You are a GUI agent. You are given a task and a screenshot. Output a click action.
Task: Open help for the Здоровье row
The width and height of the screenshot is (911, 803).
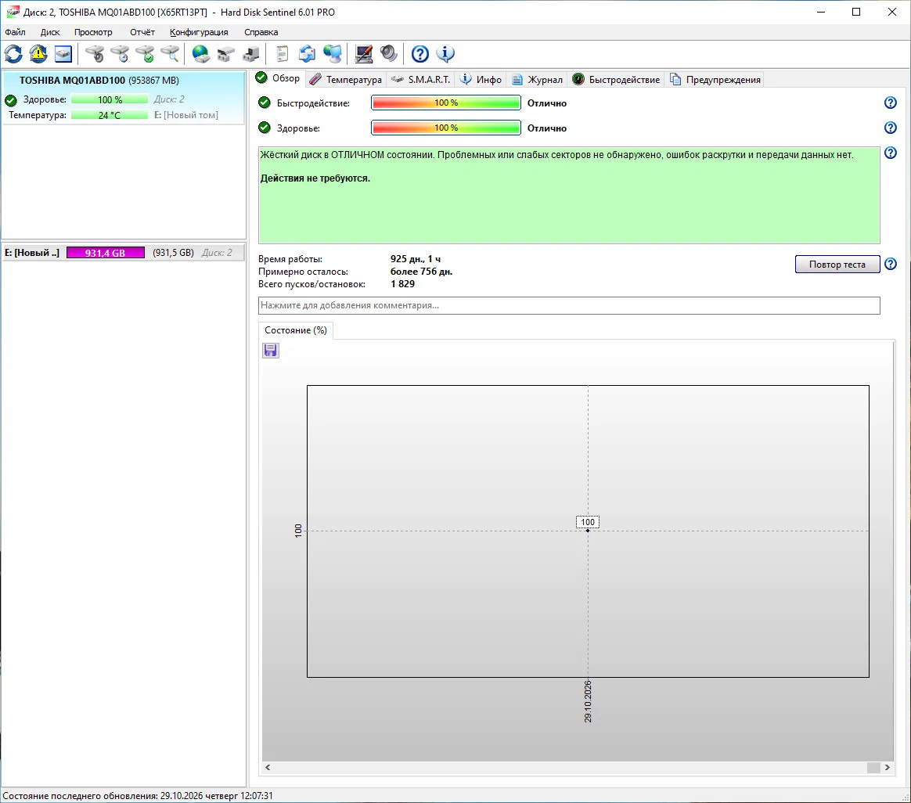(x=890, y=128)
